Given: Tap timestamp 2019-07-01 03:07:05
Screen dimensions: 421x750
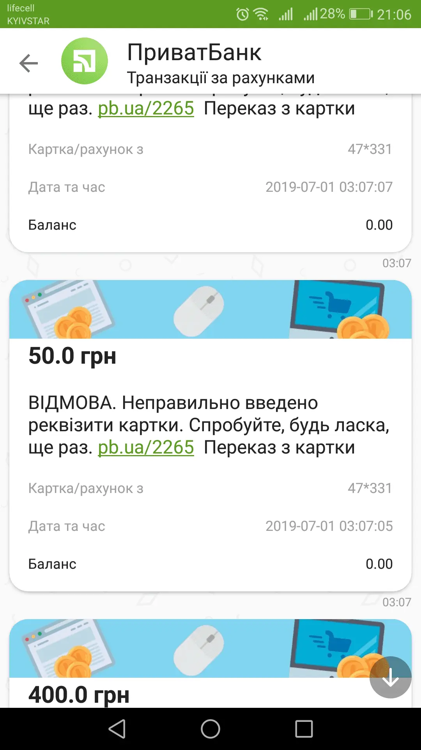Looking at the screenshot, I should pos(329,526).
